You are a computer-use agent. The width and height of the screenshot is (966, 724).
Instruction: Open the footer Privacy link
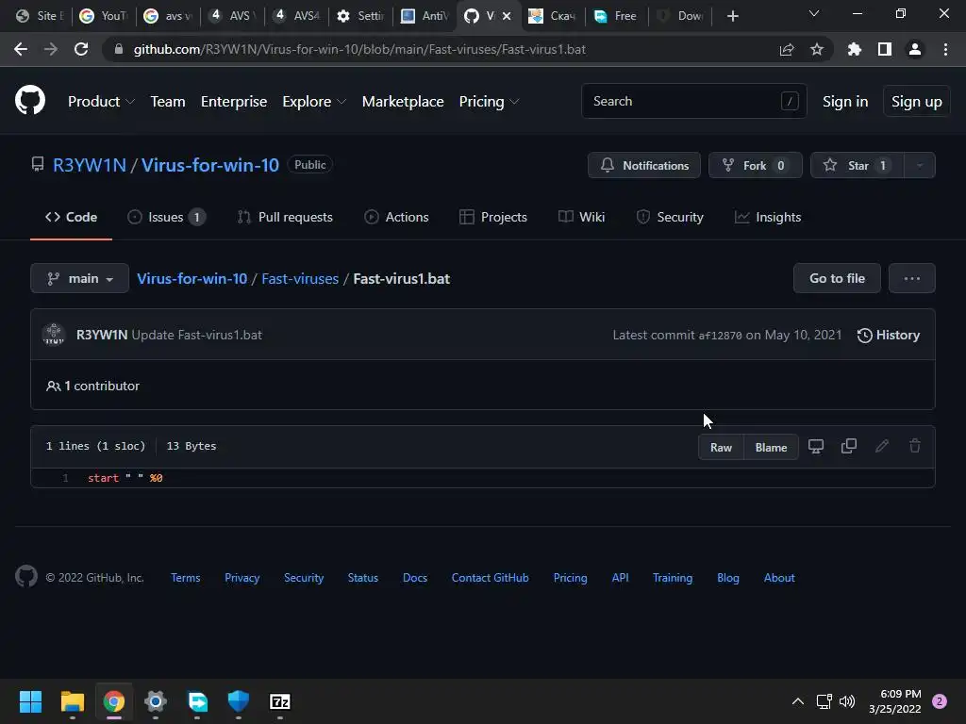pyautogui.click(x=242, y=578)
